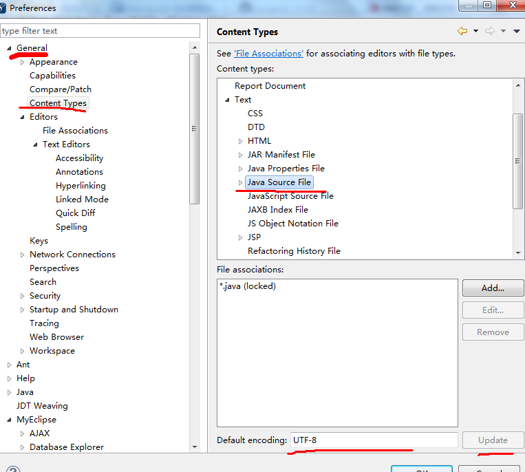Select File Associations under Editors

click(x=75, y=130)
